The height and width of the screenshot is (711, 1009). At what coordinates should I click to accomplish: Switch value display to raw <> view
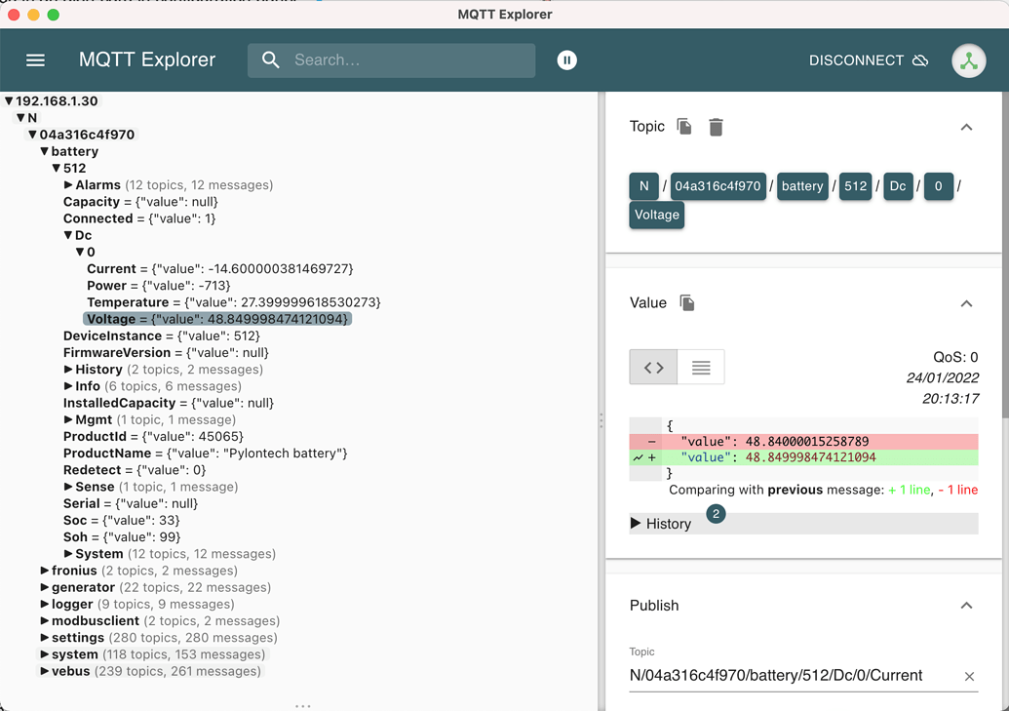652,367
